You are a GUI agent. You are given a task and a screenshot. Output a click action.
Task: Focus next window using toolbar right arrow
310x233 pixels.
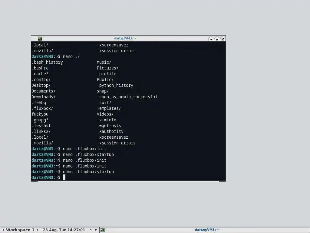[x=96, y=230]
